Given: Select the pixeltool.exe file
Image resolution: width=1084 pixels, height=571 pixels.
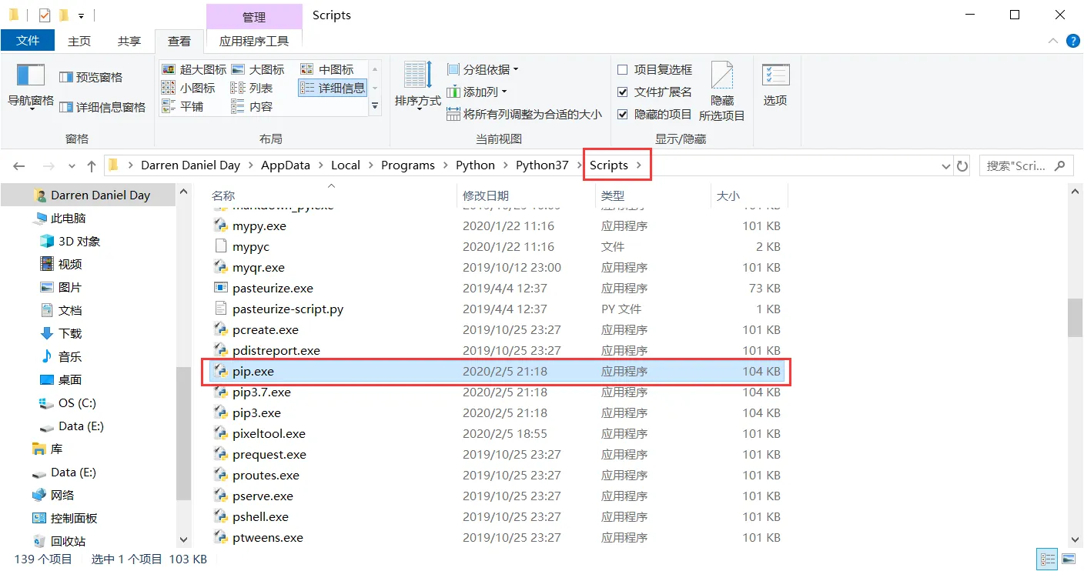Looking at the screenshot, I should [x=269, y=434].
